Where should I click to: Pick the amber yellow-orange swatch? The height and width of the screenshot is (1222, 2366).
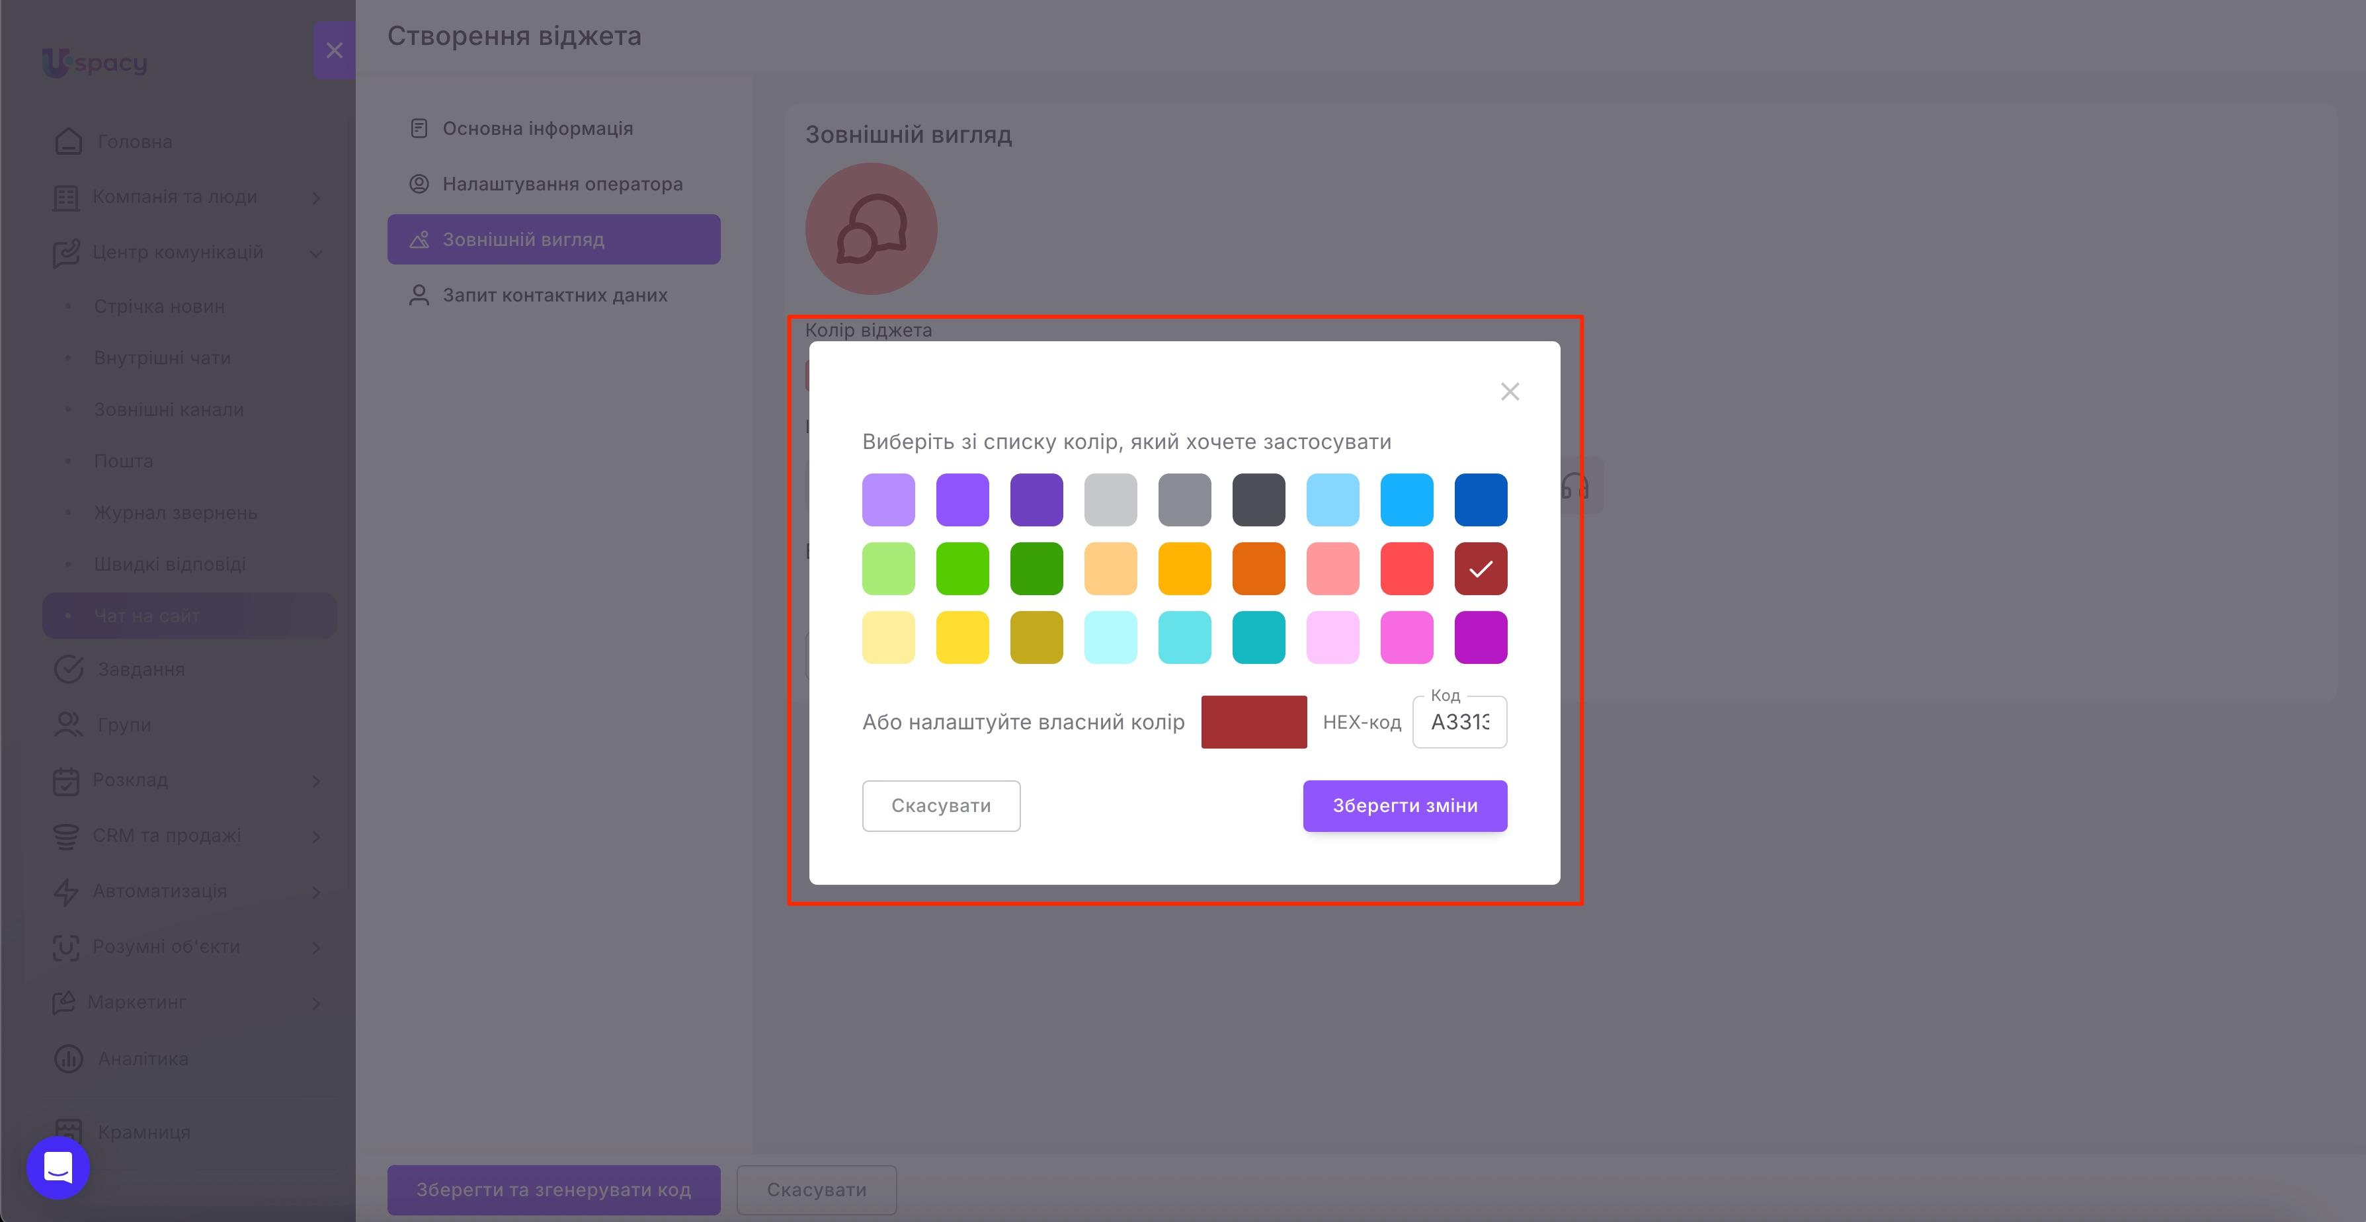[x=1185, y=569]
